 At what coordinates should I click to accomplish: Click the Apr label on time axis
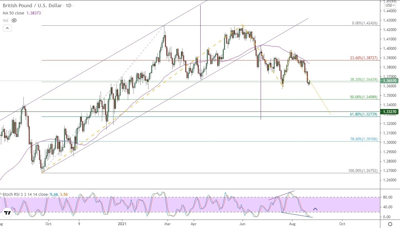[193, 224]
